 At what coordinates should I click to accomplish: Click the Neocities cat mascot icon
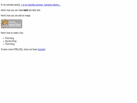pyautogui.click(x=4, y=24)
